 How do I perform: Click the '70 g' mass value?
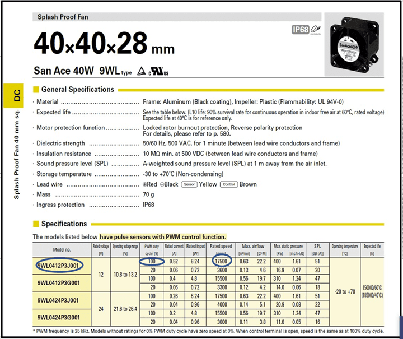[148, 194]
